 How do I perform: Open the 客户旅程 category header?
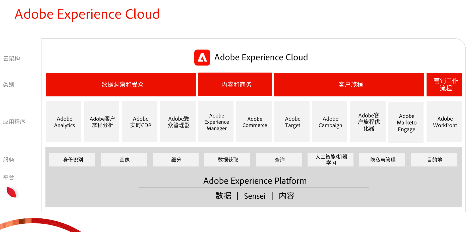(x=349, y=85)
